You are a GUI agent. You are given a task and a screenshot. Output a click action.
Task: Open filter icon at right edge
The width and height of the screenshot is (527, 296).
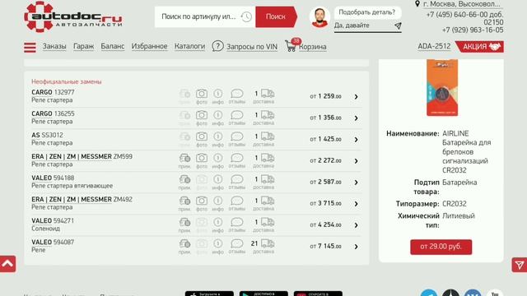[x=520, y=265]
